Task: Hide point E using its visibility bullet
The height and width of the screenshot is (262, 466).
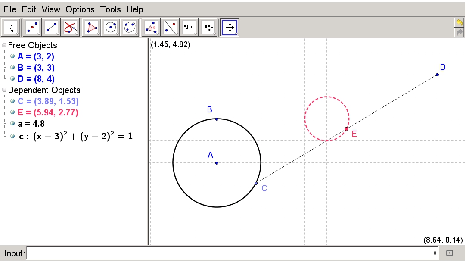Action: [x=13, y=112]
